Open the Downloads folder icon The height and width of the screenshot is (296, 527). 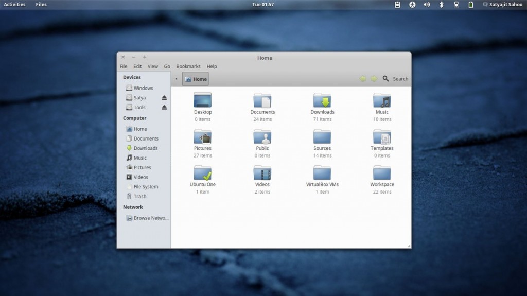click(322, 100)
